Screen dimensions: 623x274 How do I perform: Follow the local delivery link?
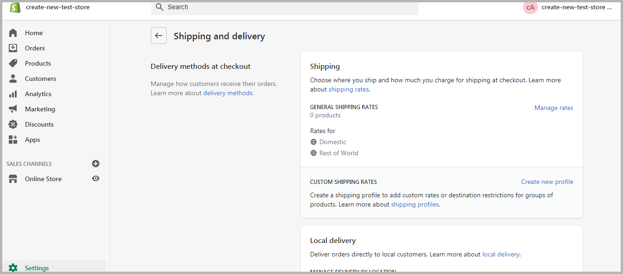point(501,254)
